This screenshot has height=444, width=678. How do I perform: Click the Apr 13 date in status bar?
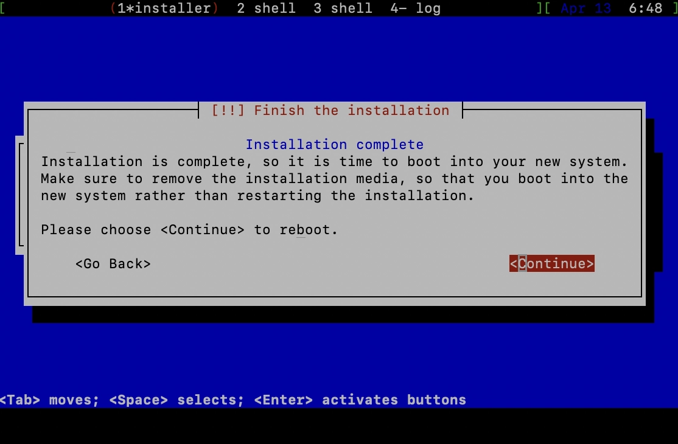(586, 8)
